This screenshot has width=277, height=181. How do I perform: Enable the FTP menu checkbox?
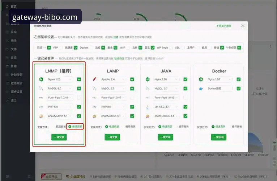click(x=61, y=48)
